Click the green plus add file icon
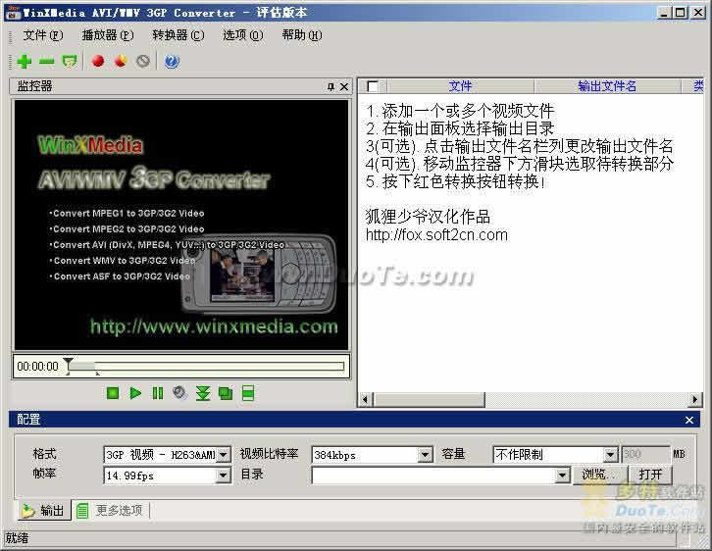This screenshot has width=712, height=551. point(25,61)
